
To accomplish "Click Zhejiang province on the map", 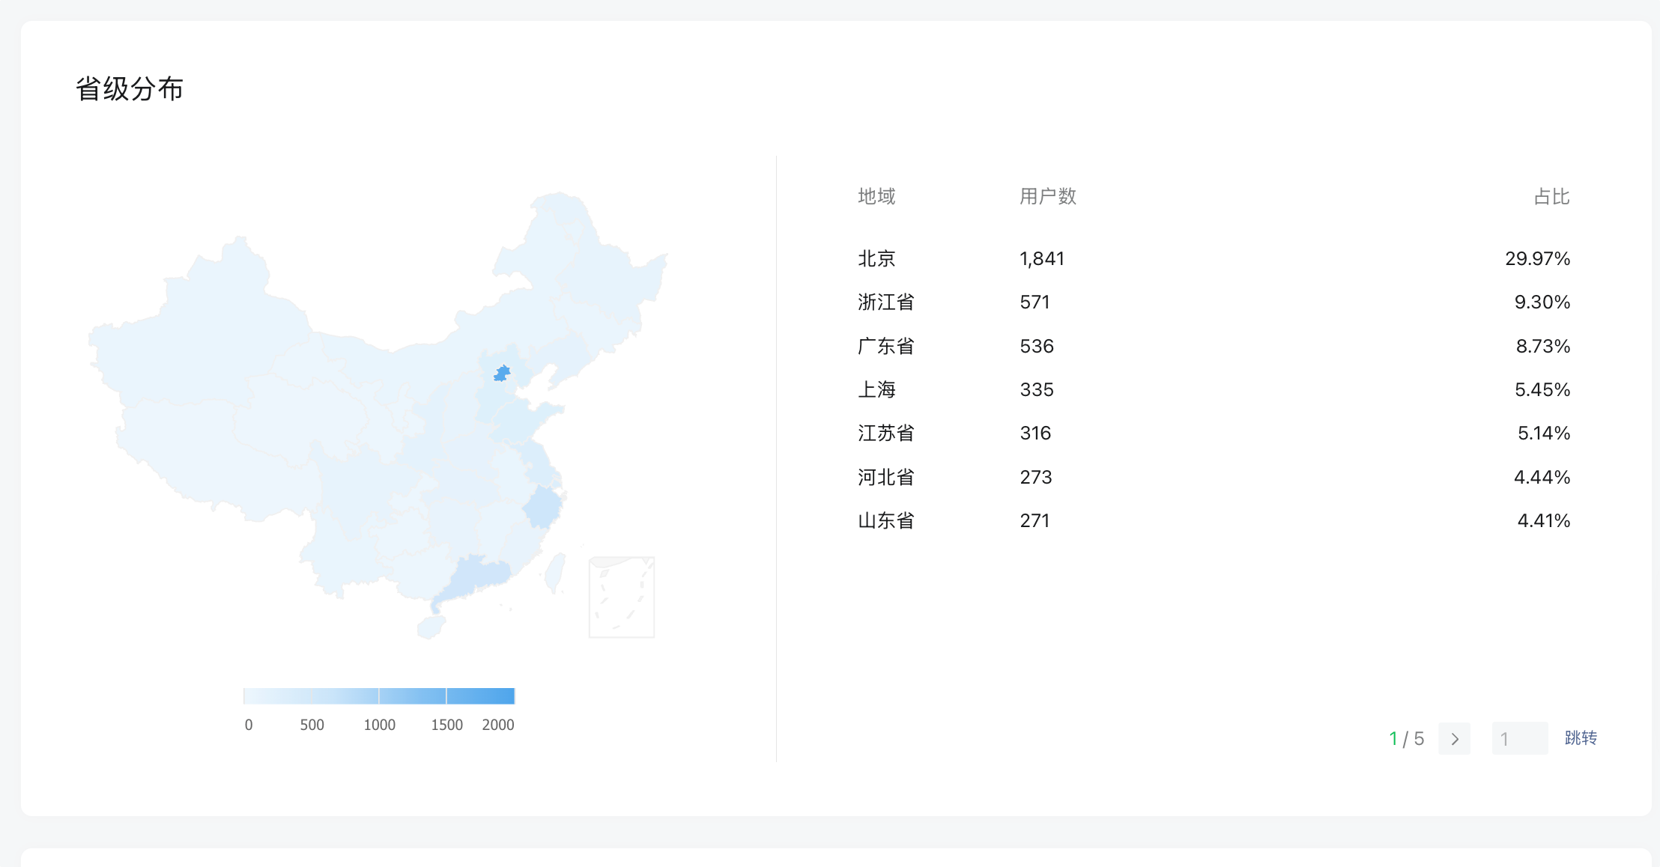I will (542, 508).
